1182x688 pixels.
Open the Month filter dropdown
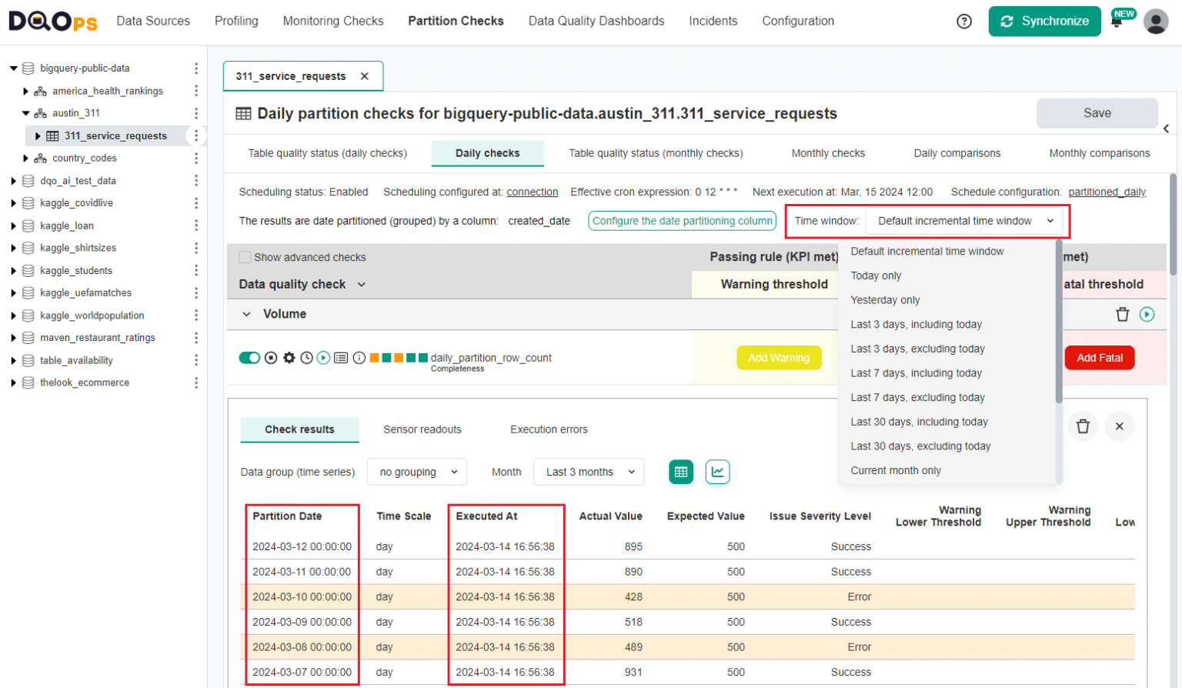point(588,472)
